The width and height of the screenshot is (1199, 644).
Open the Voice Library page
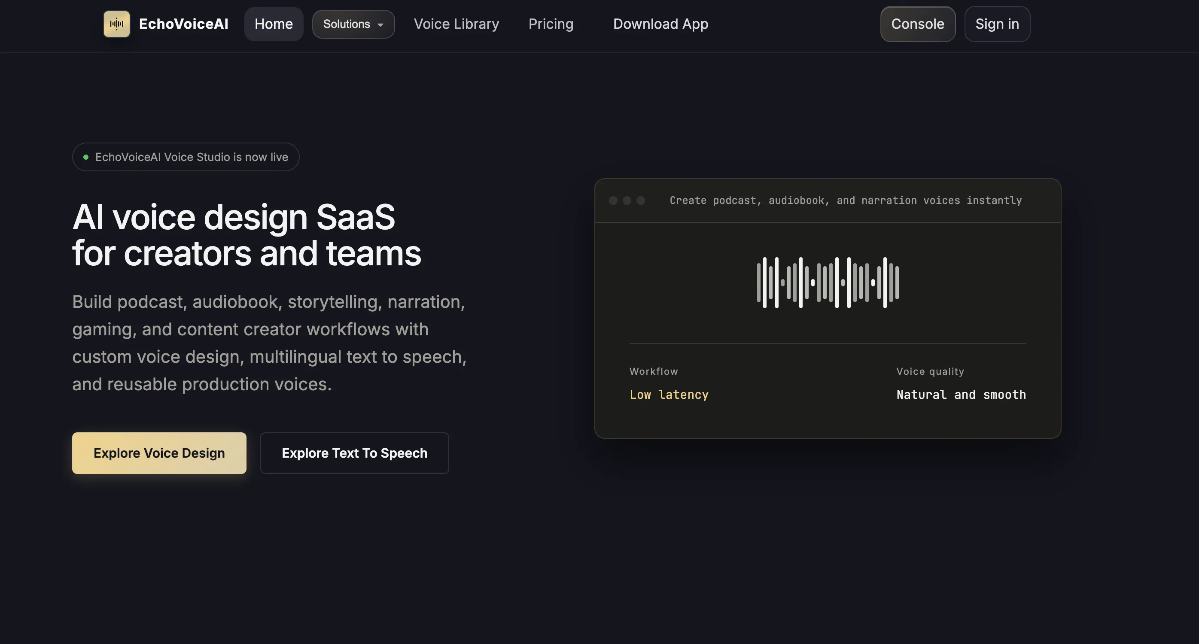click(456, 24)
